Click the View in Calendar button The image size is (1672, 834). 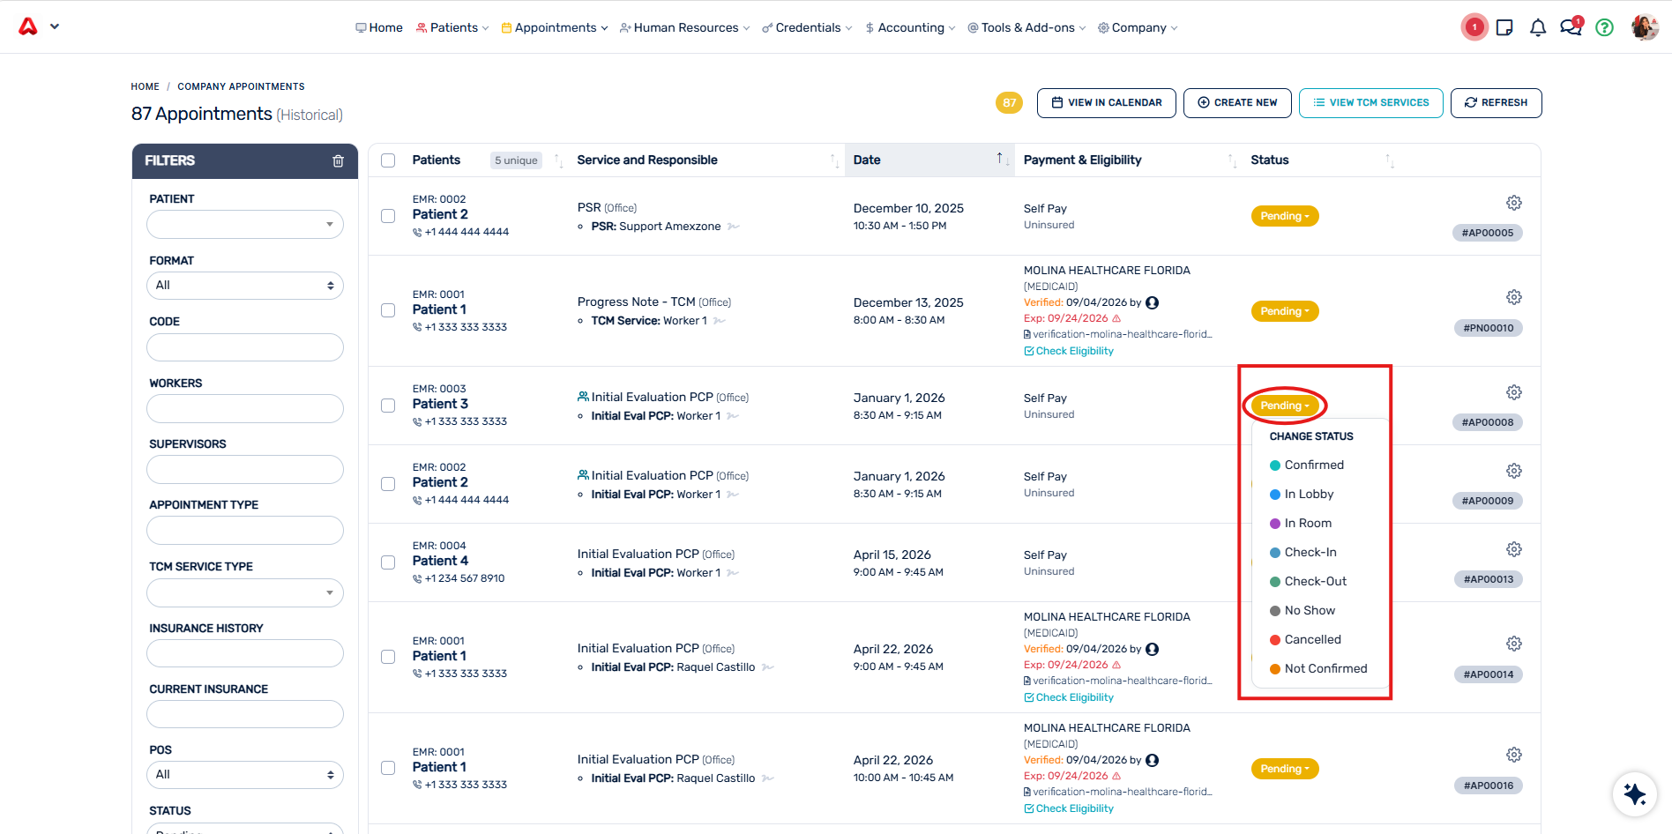tap(1107, 103)
